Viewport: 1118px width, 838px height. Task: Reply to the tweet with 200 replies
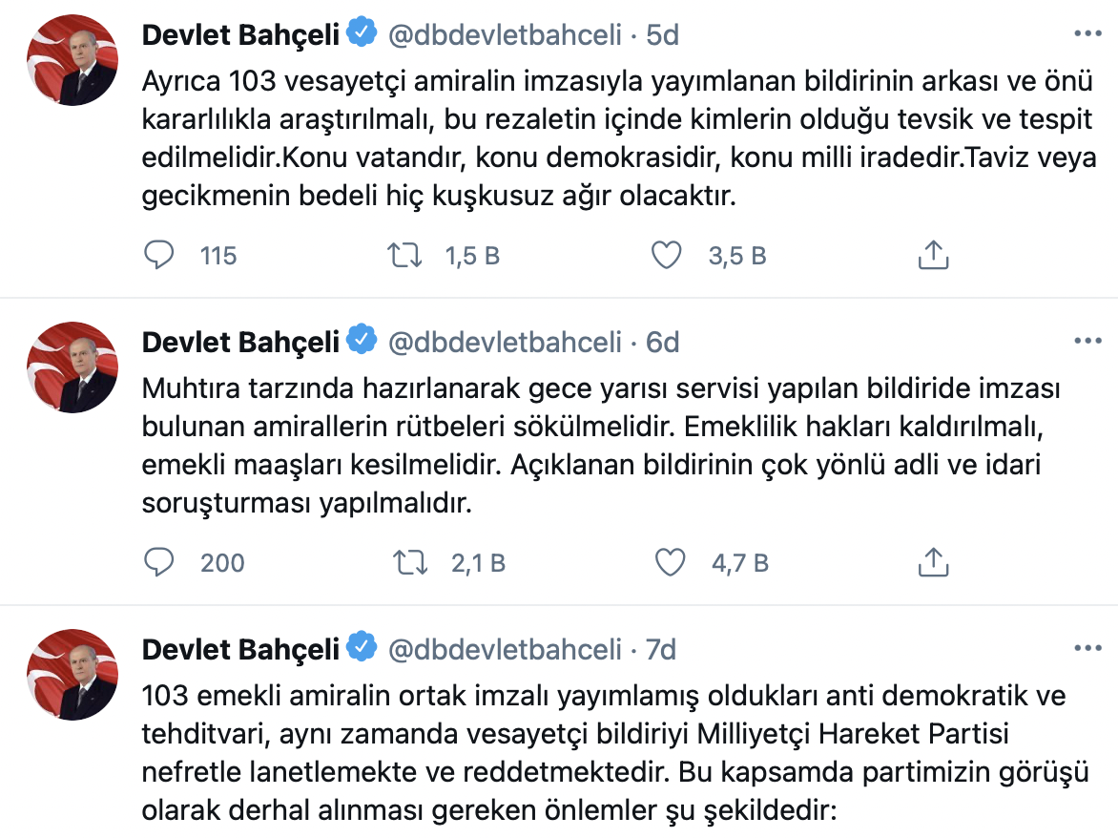pyautogui.click(x=159, y=563)
